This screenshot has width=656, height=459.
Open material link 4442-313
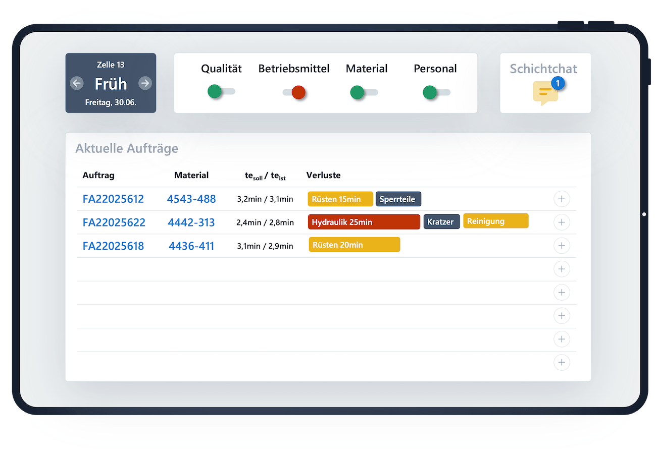point(191,222)
